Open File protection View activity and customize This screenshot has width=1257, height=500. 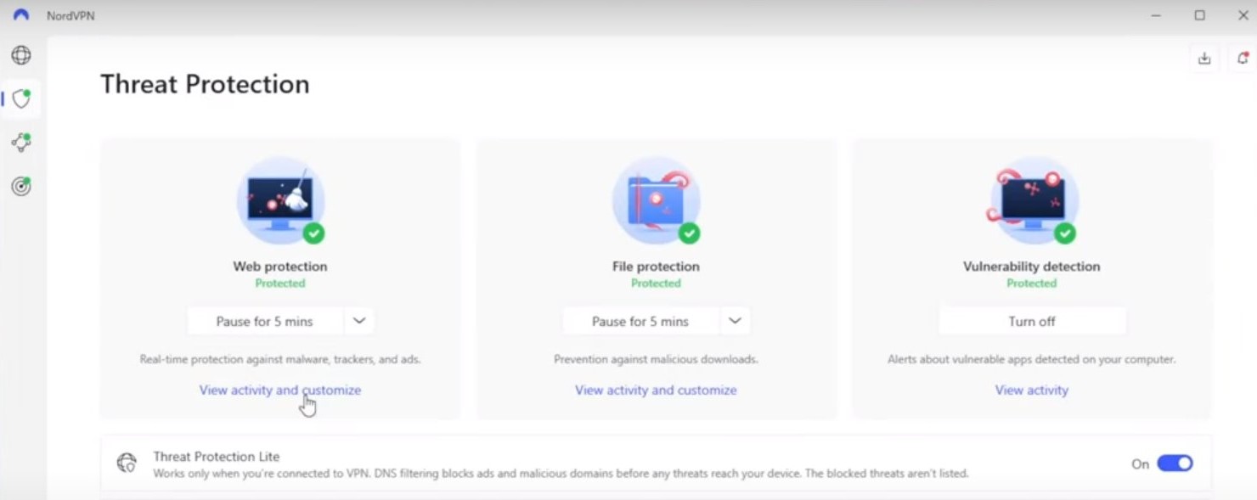point(656,390)
